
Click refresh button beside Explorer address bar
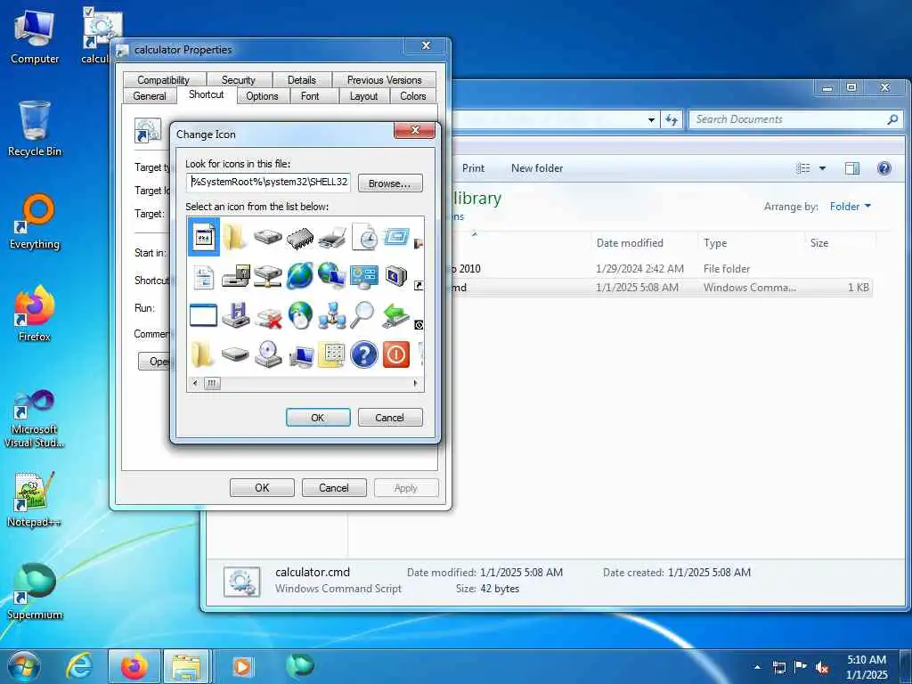[x=672, y=119]
